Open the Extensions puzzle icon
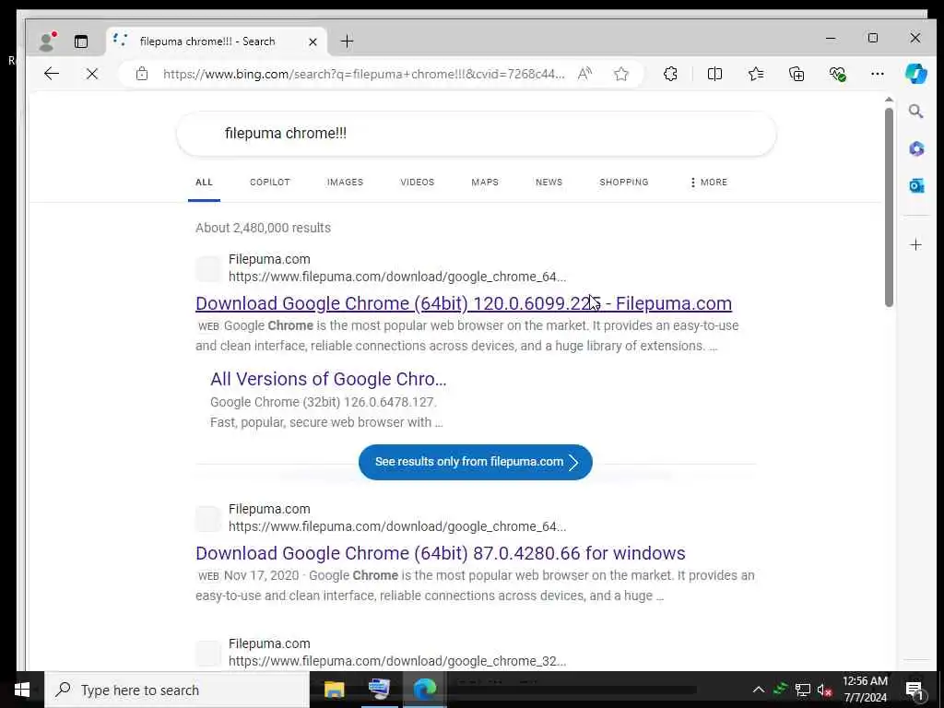Viewport: 944px width, 708px height. coord(670,74)
